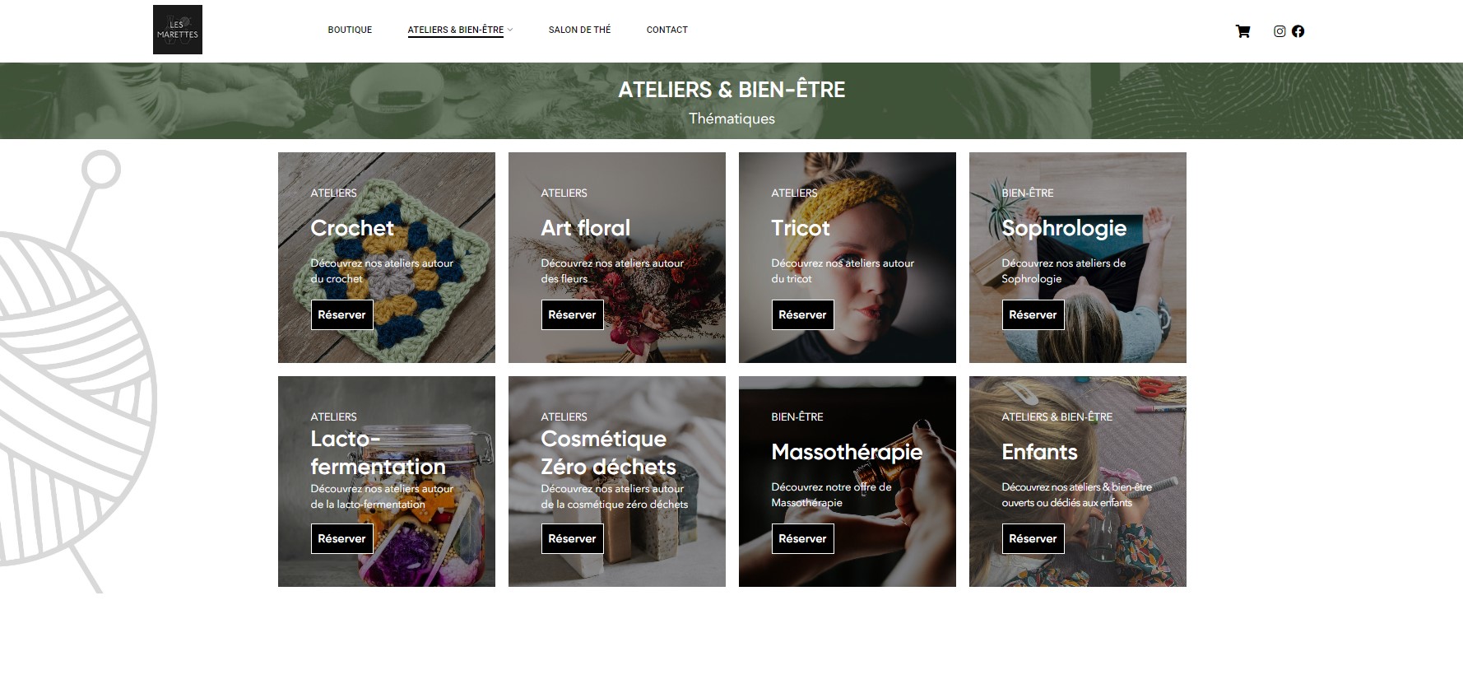The width and height of the screenshot is (1463, 684).
Task: Select the Ateliers & Bien-être menu
Action: tap(456, 30)
